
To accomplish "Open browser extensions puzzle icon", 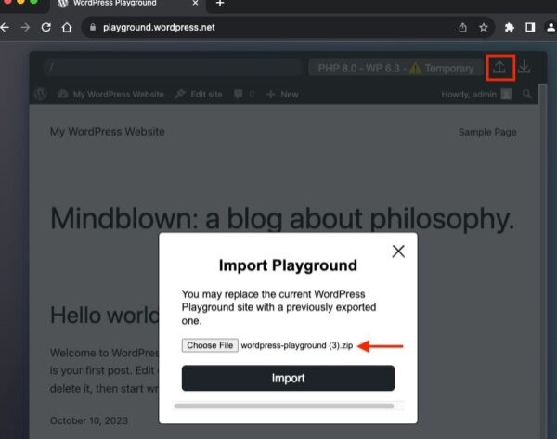I will (510, 27).
